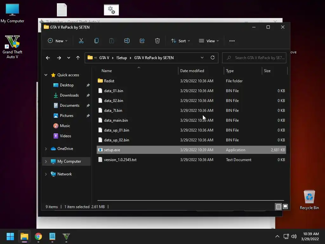Screen dimensions: 325x244
Task: Sort by the Name column header
Action: tap(137, 71)
